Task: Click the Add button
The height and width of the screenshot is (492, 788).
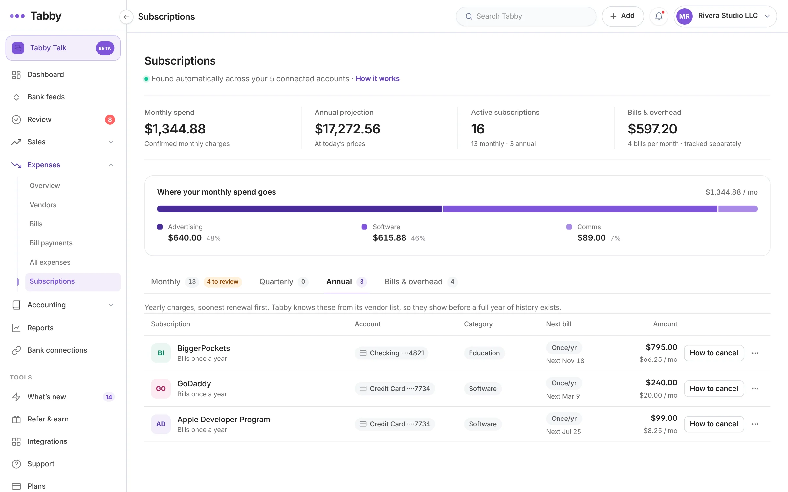Action: pos(623,16)
